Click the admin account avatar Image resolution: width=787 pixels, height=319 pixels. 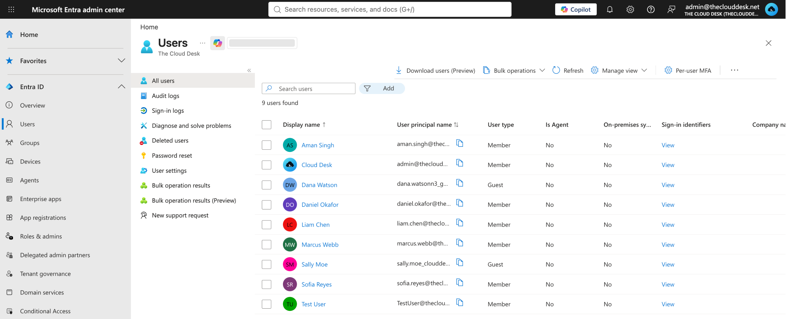771,10
